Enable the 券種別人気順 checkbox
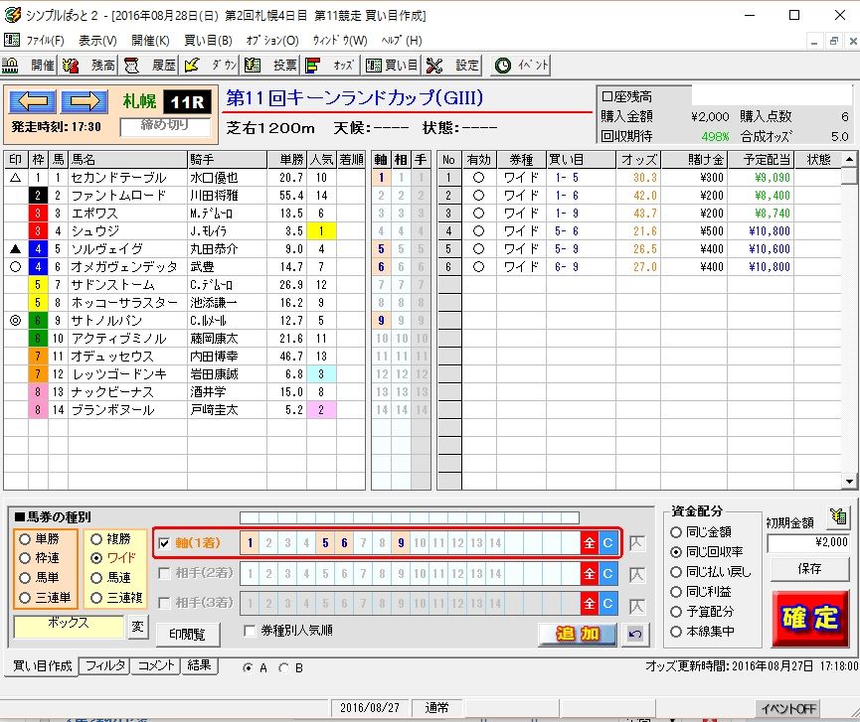The image size is (860, 722). point(250,631)
